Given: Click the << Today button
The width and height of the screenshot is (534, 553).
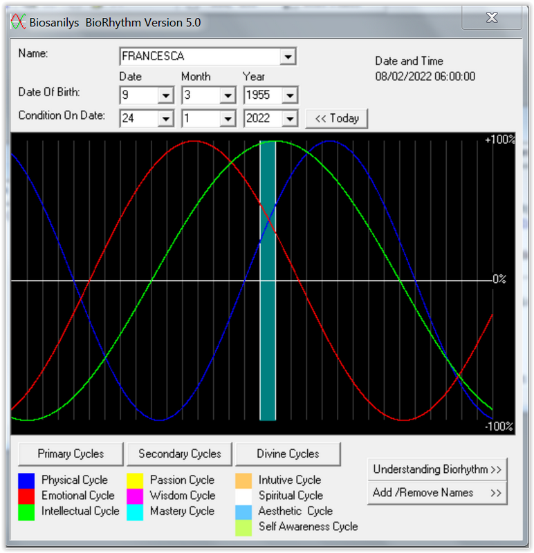Looking at the screenshot, I should tap(336, 118).
